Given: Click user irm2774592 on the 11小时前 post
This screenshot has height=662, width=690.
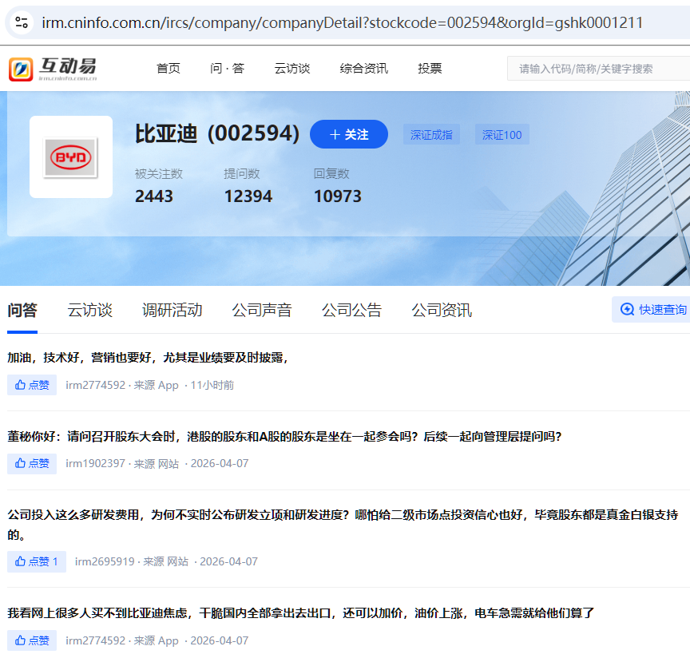Looking at the screenshot, I should (96, 385).
